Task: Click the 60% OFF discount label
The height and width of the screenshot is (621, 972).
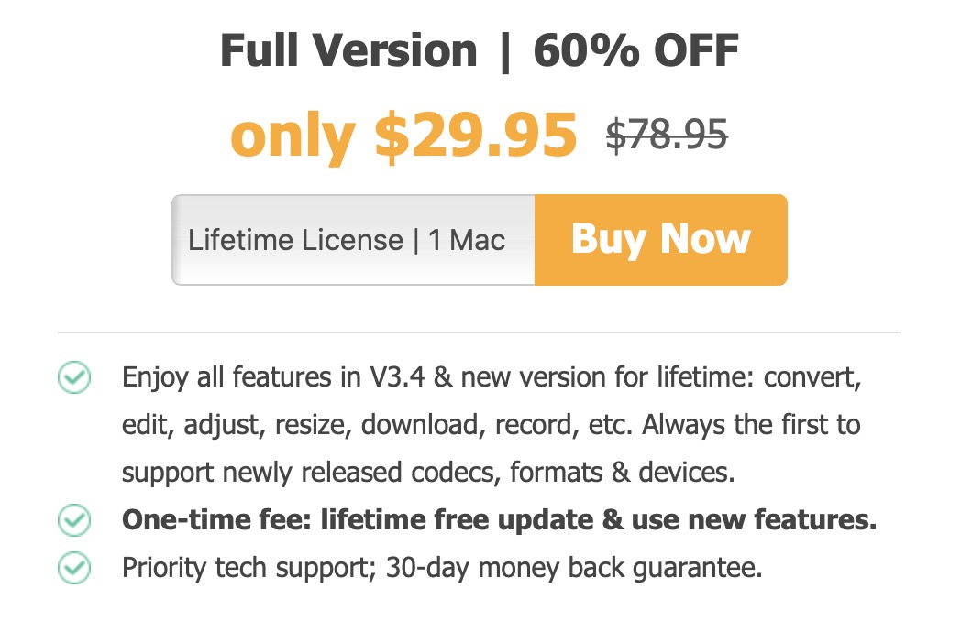Action: [x=635, y=51]
